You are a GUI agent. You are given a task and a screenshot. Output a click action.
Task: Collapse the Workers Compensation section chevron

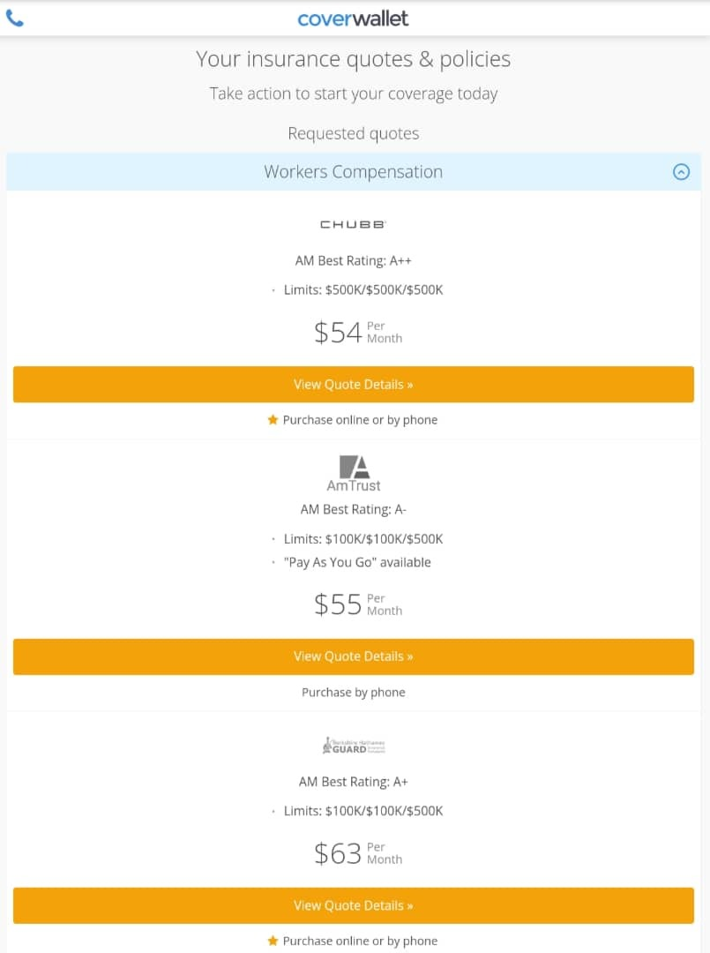coord(681,172)
